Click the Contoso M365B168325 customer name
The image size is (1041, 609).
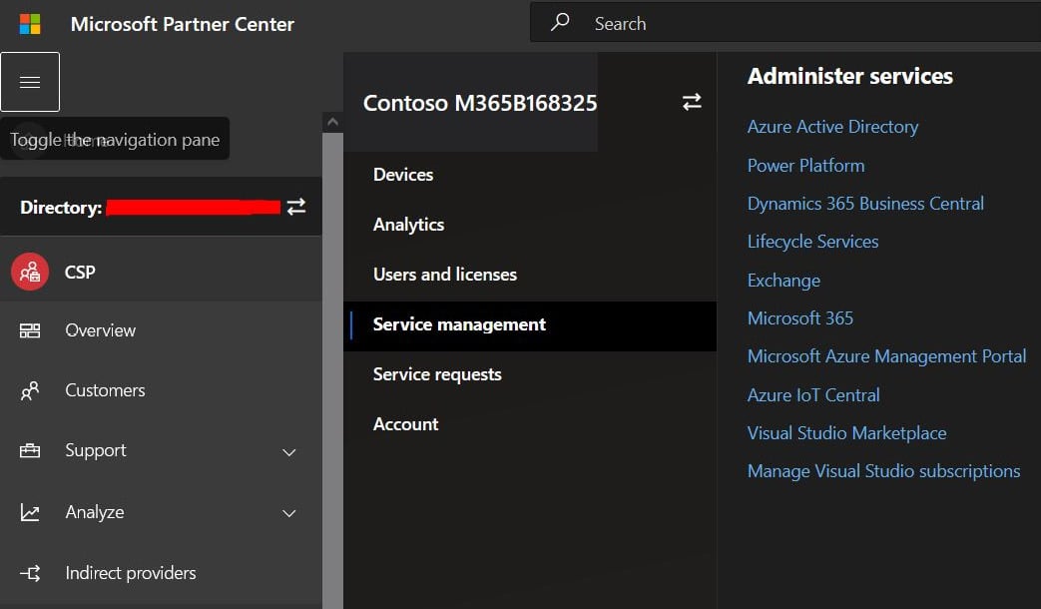[480, 103]
